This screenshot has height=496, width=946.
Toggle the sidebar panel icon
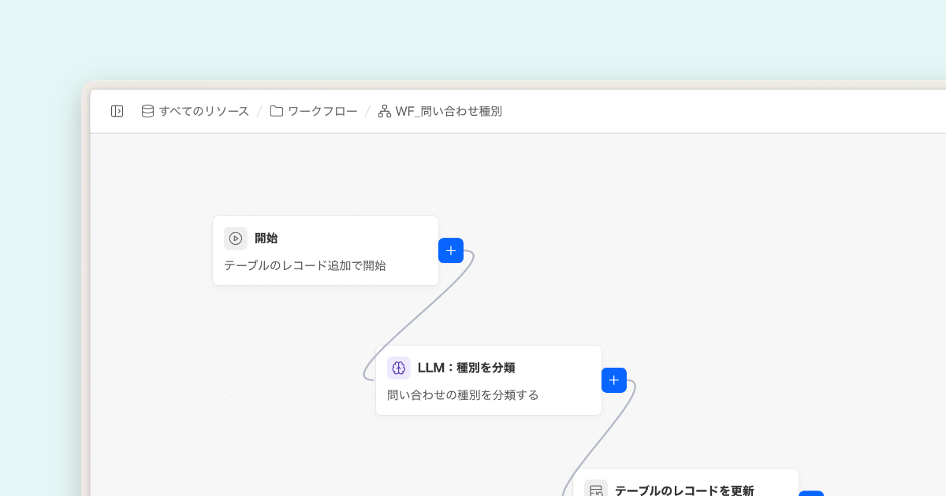point(117,111)
